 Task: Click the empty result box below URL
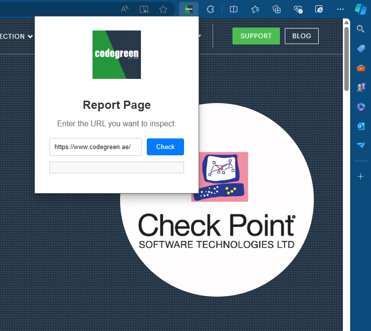pos(117,167)
